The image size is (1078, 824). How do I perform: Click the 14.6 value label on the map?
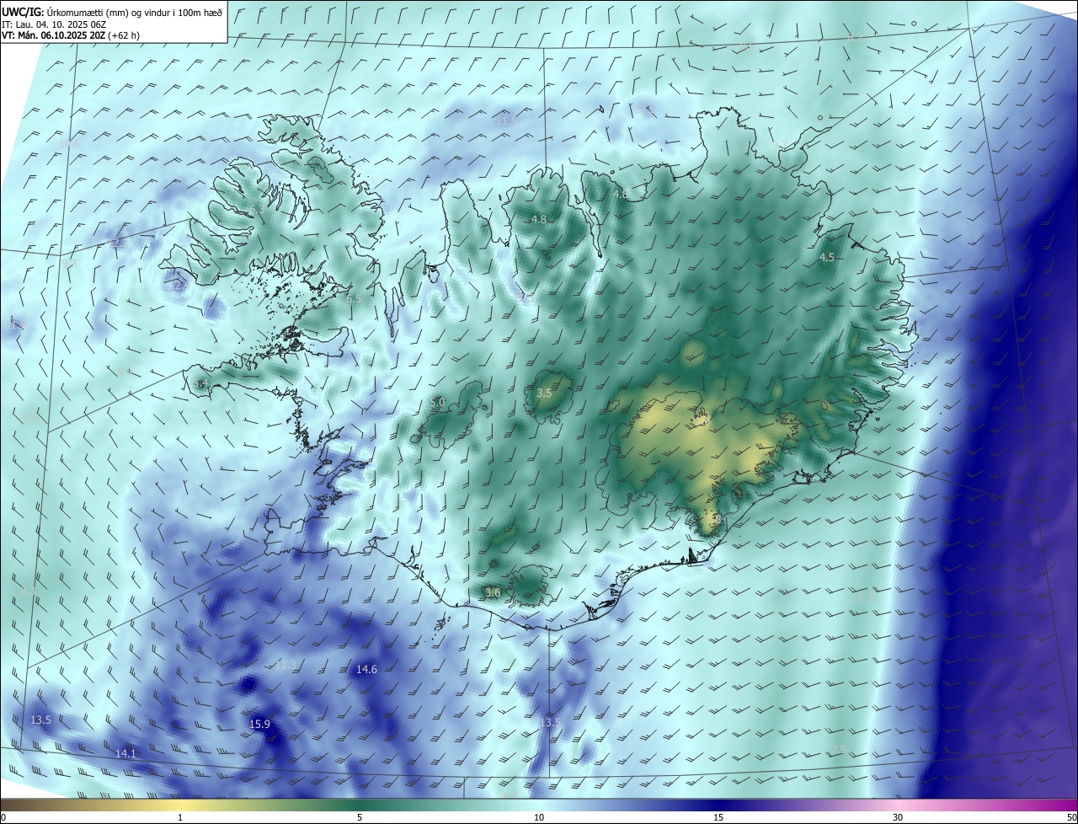[x=366, y=670]
